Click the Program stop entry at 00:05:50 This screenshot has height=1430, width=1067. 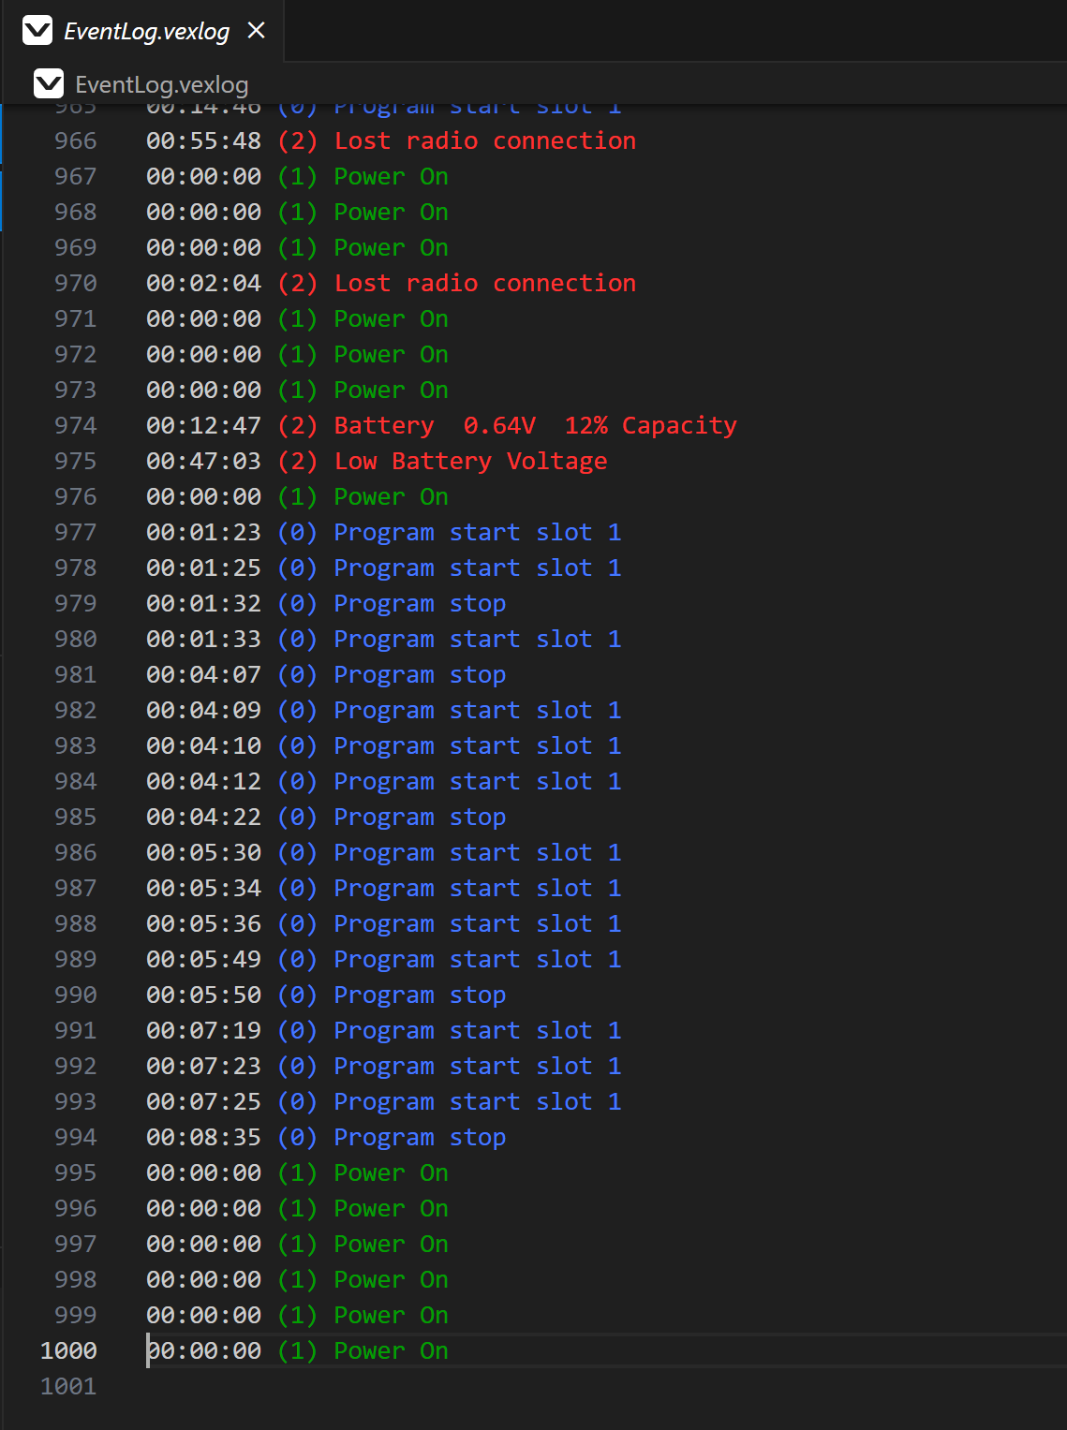coord(419,995)
